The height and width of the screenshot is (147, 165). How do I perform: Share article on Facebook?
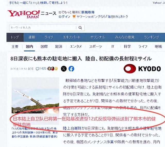(71, 69)
